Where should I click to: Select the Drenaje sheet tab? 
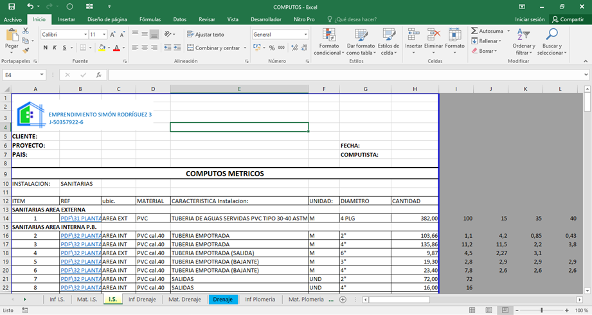point(223,299)
